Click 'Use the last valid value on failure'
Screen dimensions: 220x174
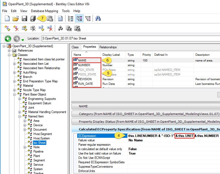[100, 153]
